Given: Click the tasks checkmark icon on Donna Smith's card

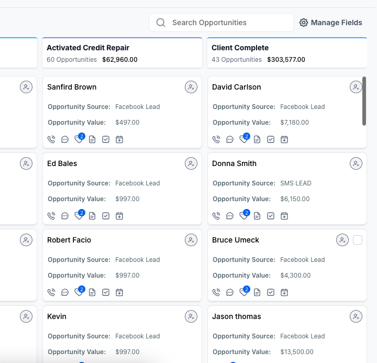Looking at the screenshot, I should (x=271, y=216).
